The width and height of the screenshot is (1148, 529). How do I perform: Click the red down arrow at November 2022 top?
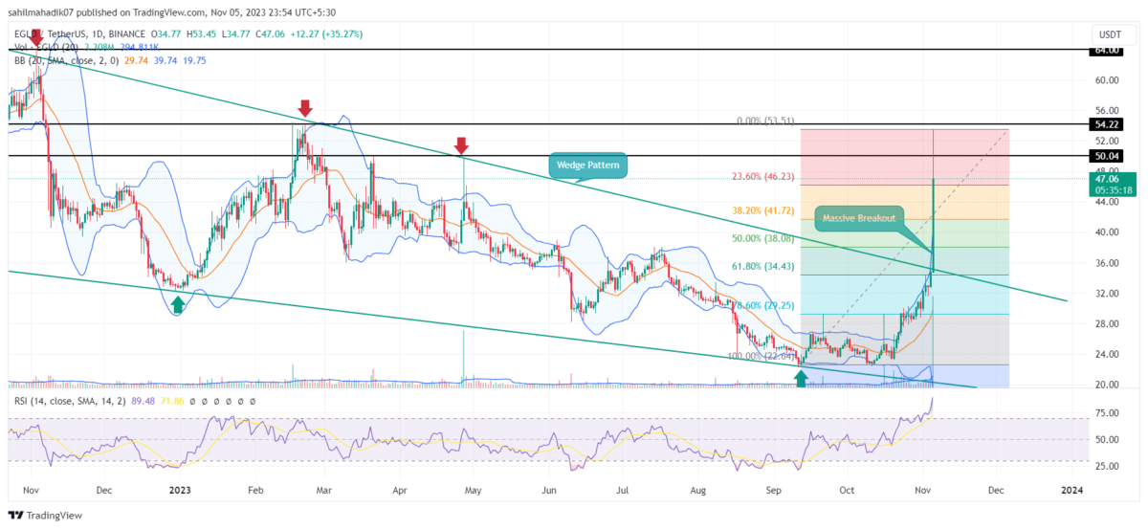tap(36, 39)
